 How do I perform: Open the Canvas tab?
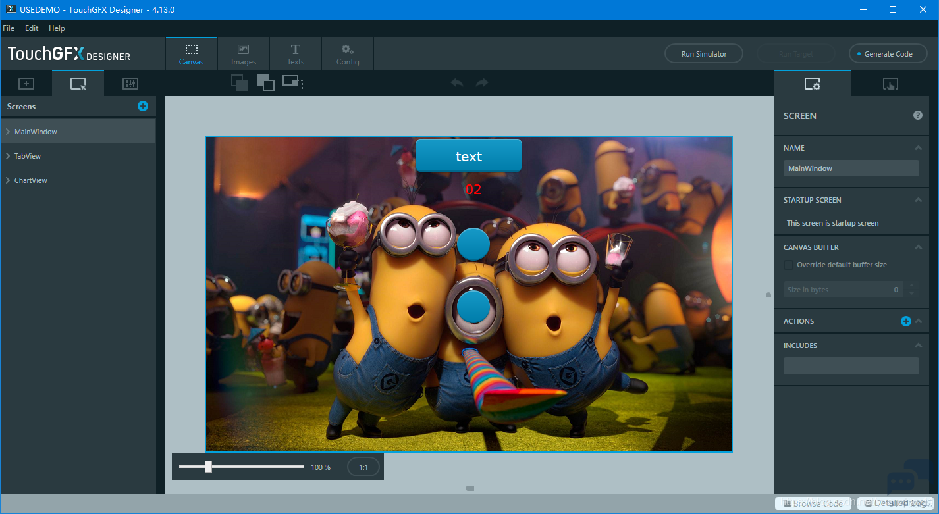point(191,54)
